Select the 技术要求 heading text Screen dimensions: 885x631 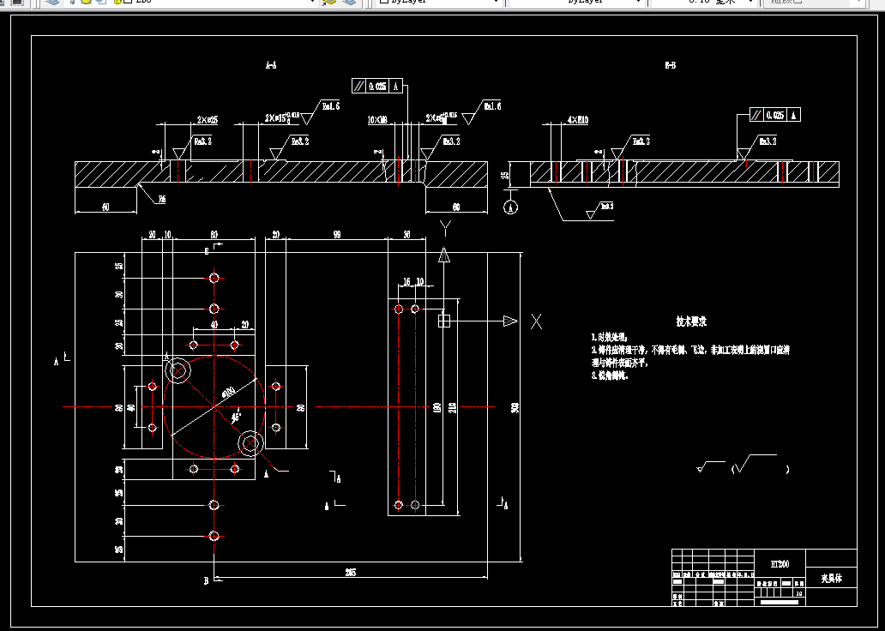[691, 322]
